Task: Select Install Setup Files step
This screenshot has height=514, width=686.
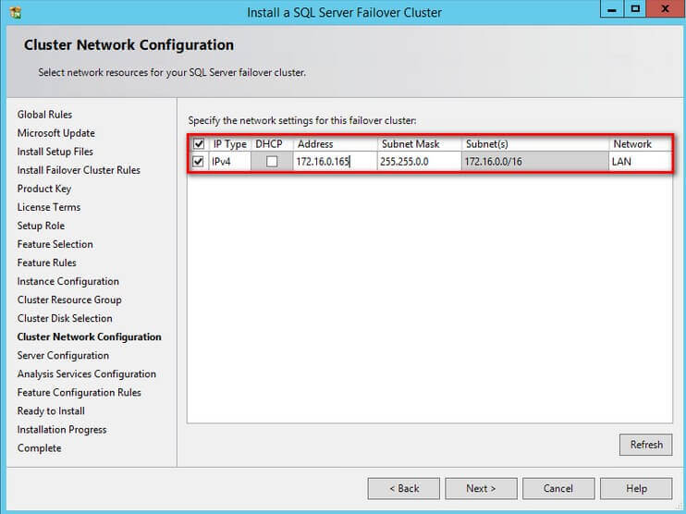Action: click(x=55, y=152)
